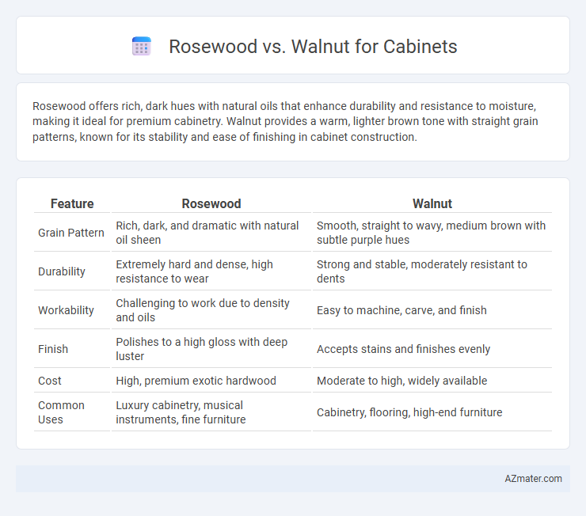Click the Feature column header
This screenshot has width=586, height=516.
(x=72, y=203)
